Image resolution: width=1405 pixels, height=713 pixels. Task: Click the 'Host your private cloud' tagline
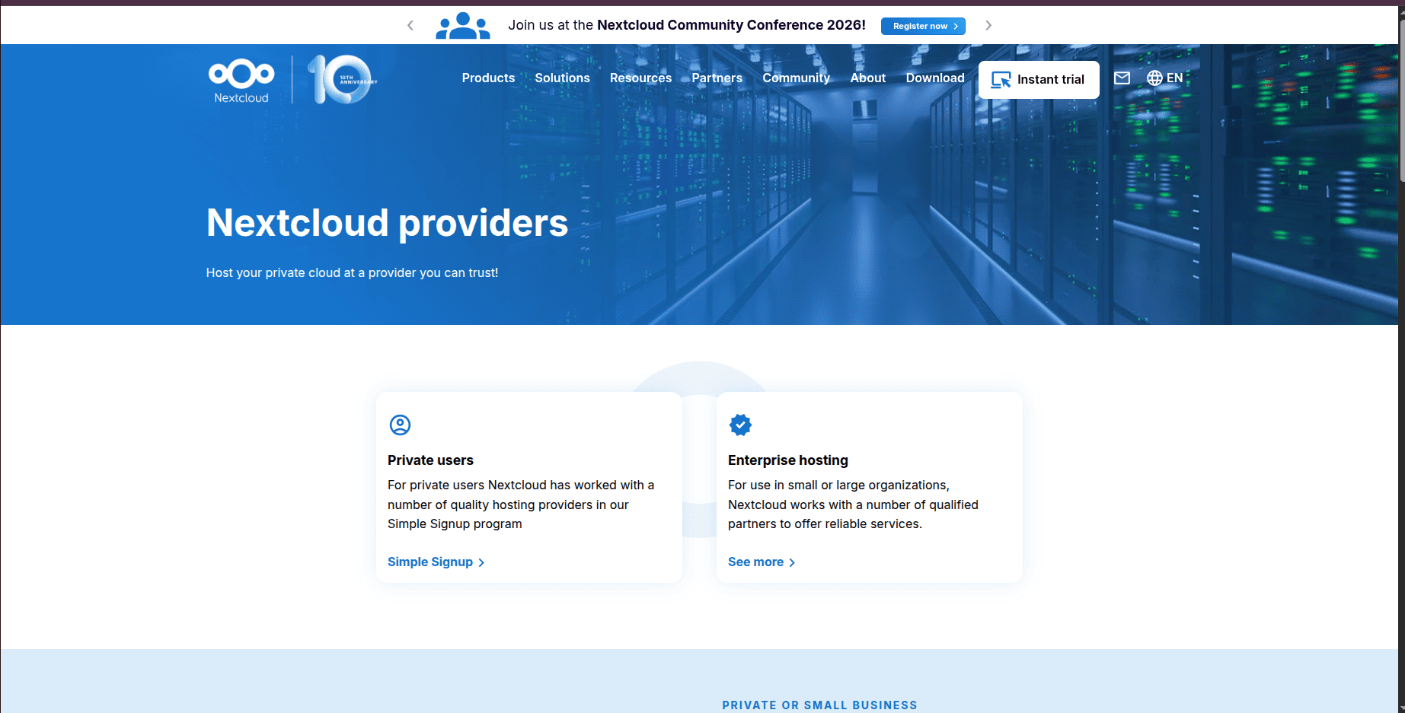[x=352, y=272]
